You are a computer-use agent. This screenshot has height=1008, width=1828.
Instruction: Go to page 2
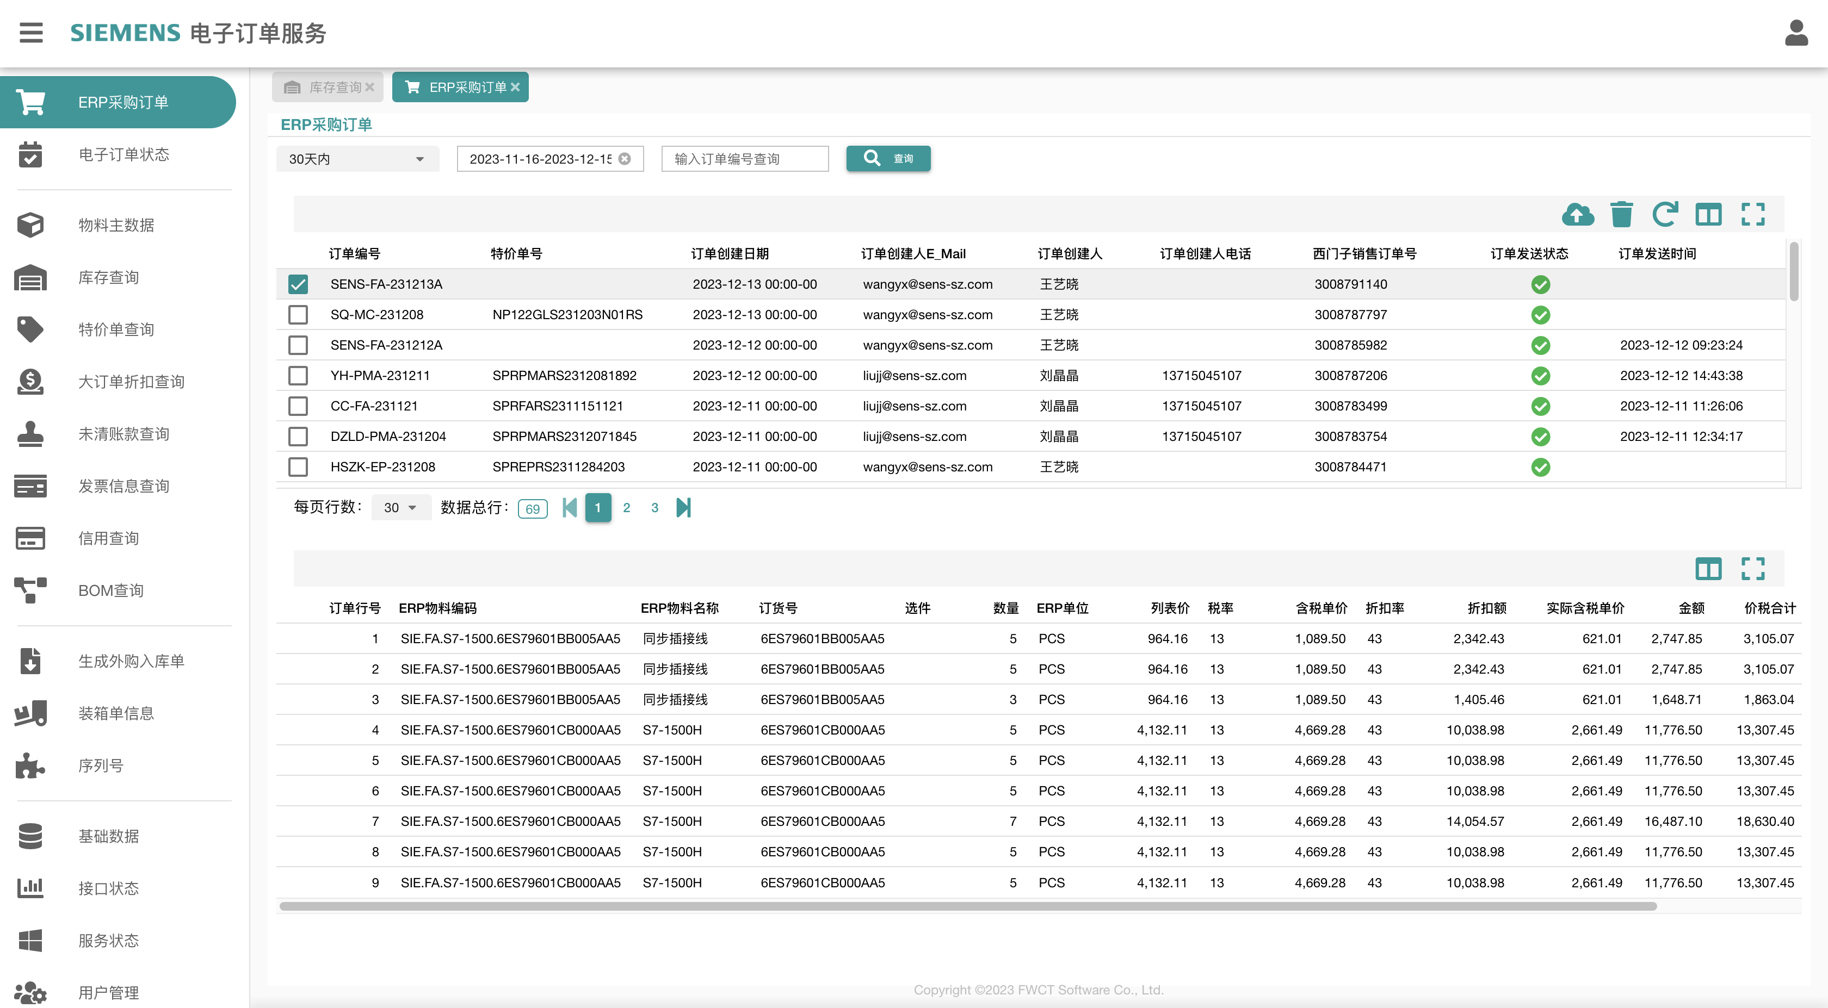click(x=627, y=508)
